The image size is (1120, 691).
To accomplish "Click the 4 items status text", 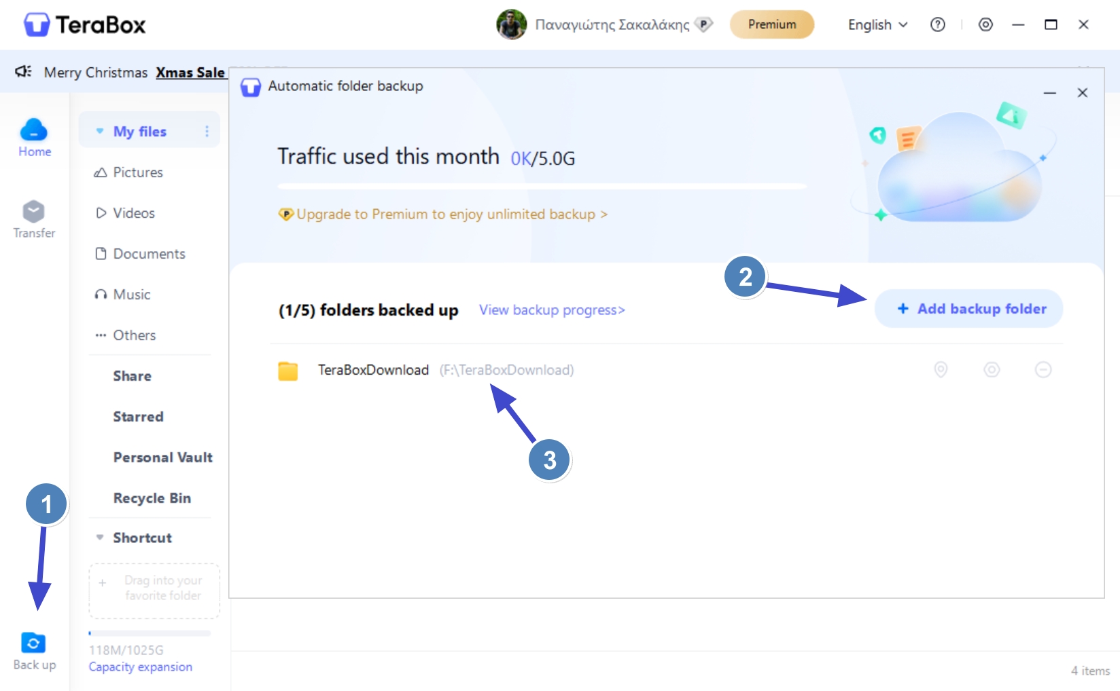I will point(1090,671).
